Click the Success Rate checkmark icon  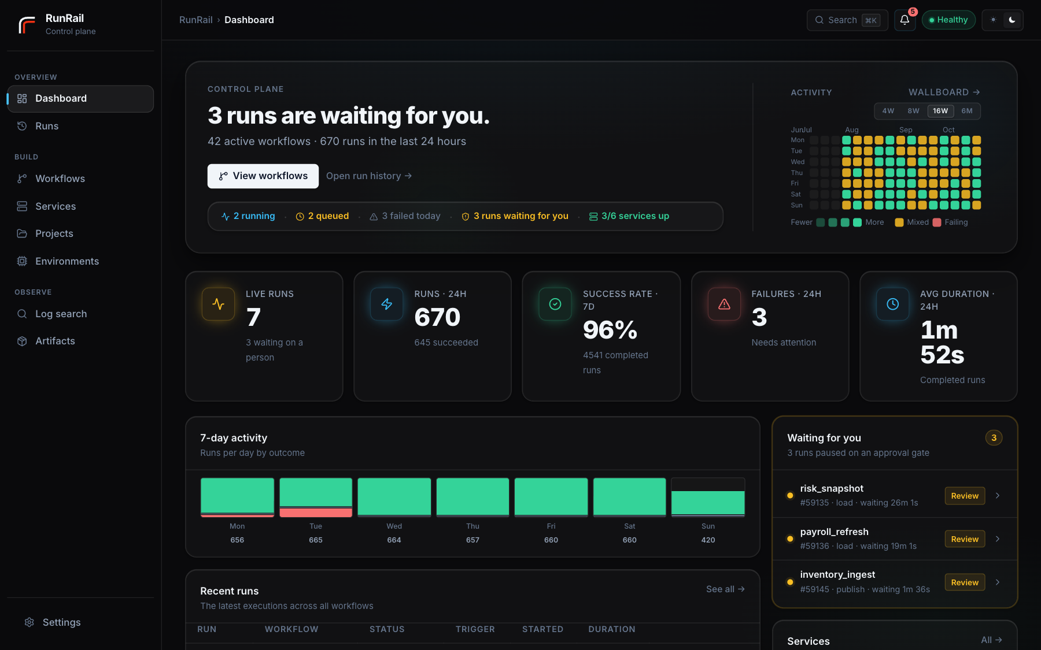(555, 304)
